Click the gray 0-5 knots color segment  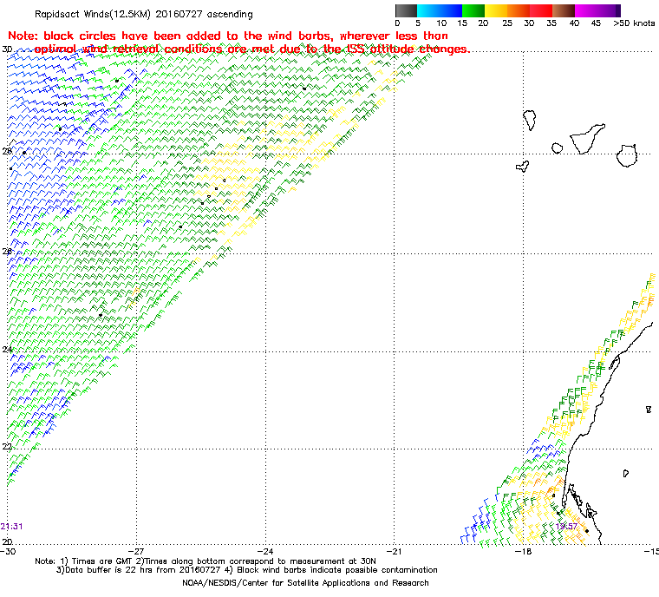[x=406, y=10]
